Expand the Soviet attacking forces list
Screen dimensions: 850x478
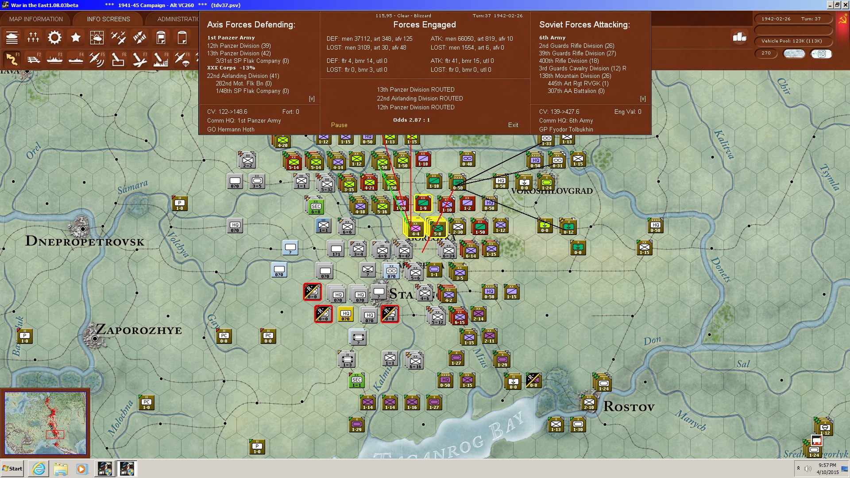click(x=643, y=99)
